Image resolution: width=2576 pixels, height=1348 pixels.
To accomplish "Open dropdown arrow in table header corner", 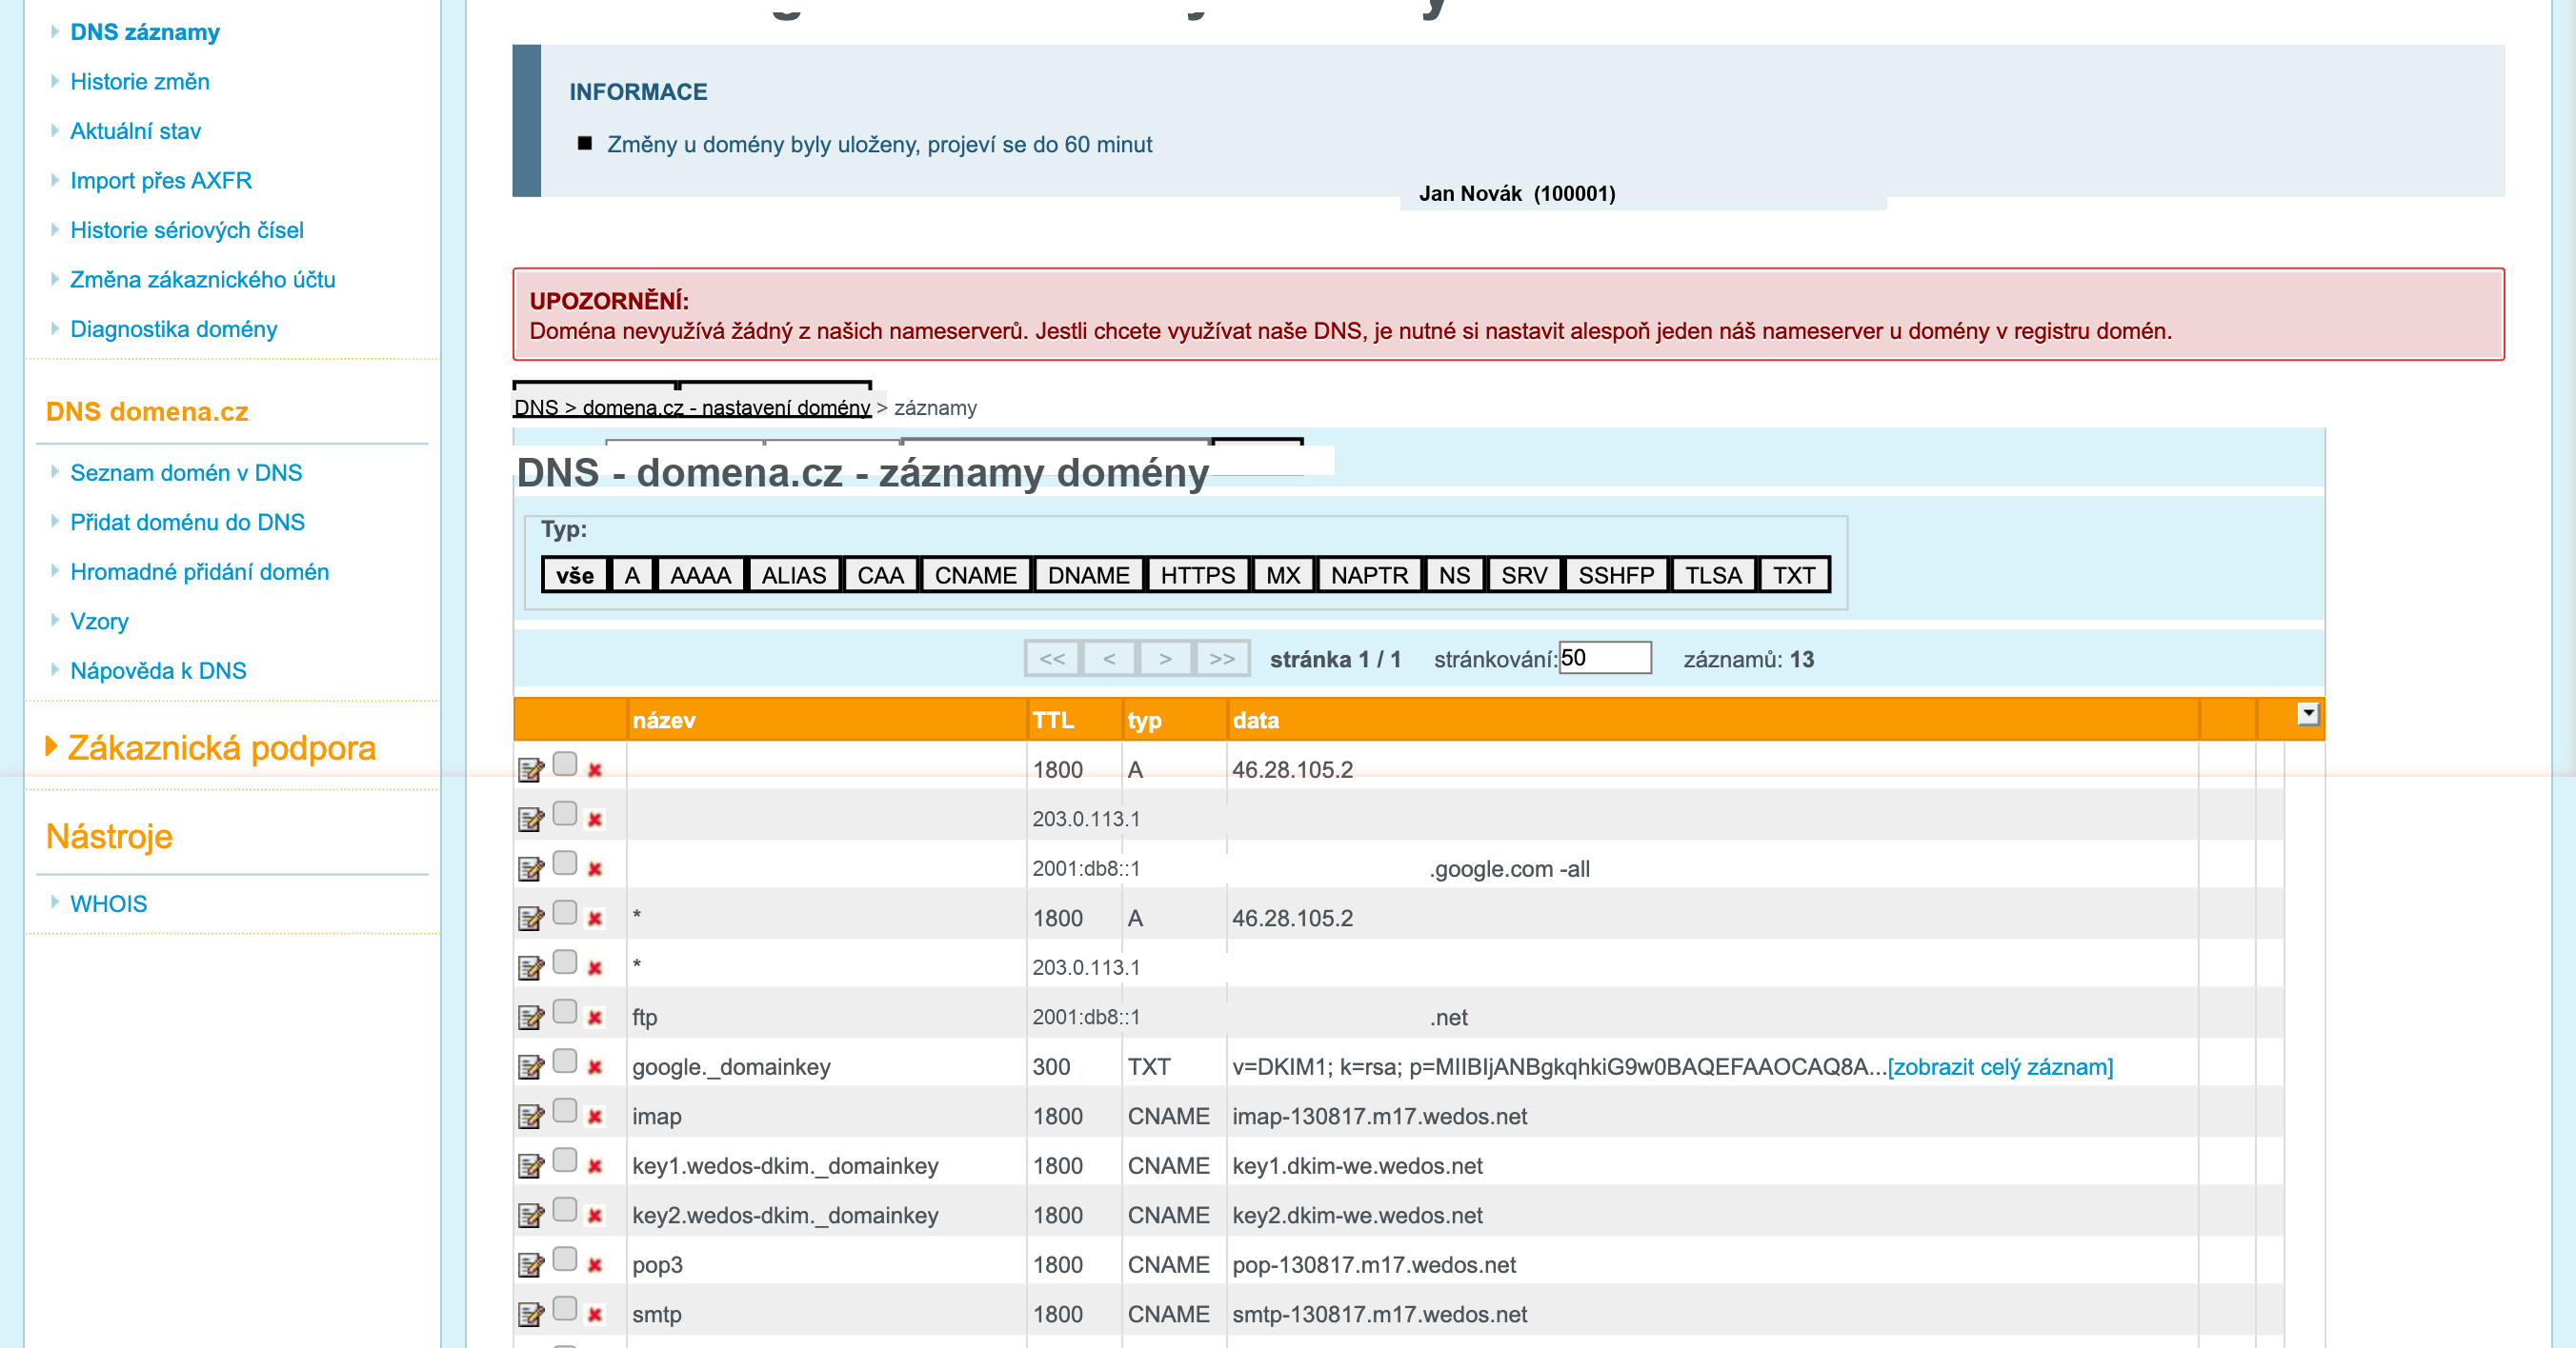I will (x=2307, y=713).
